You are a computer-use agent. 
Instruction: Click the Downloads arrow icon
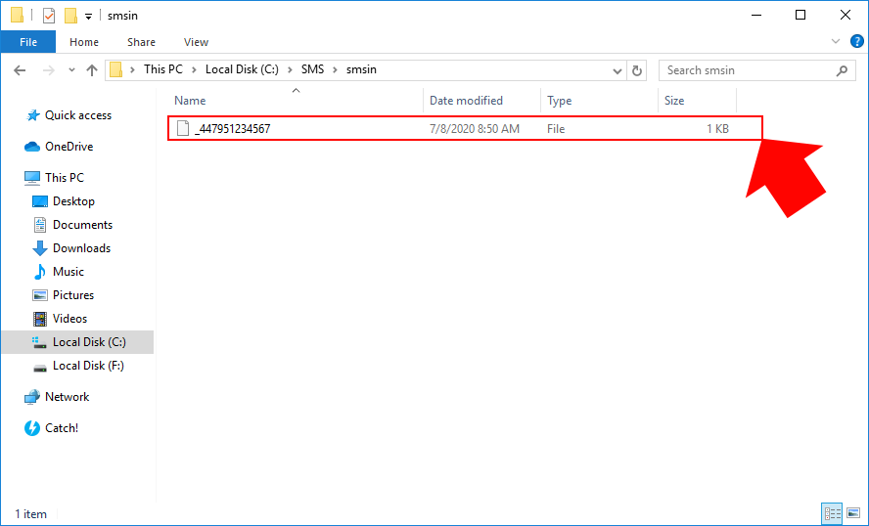click(40, 248)
